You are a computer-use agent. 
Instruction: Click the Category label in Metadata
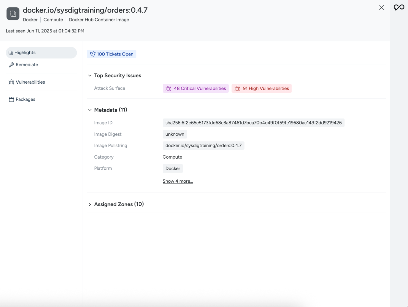pos(104,157)
